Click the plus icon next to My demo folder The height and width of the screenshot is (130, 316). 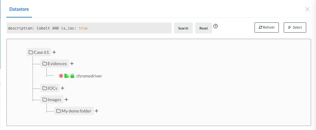coord(97,111)
